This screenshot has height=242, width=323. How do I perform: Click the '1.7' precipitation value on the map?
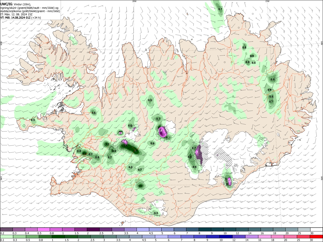pos(136,151)
